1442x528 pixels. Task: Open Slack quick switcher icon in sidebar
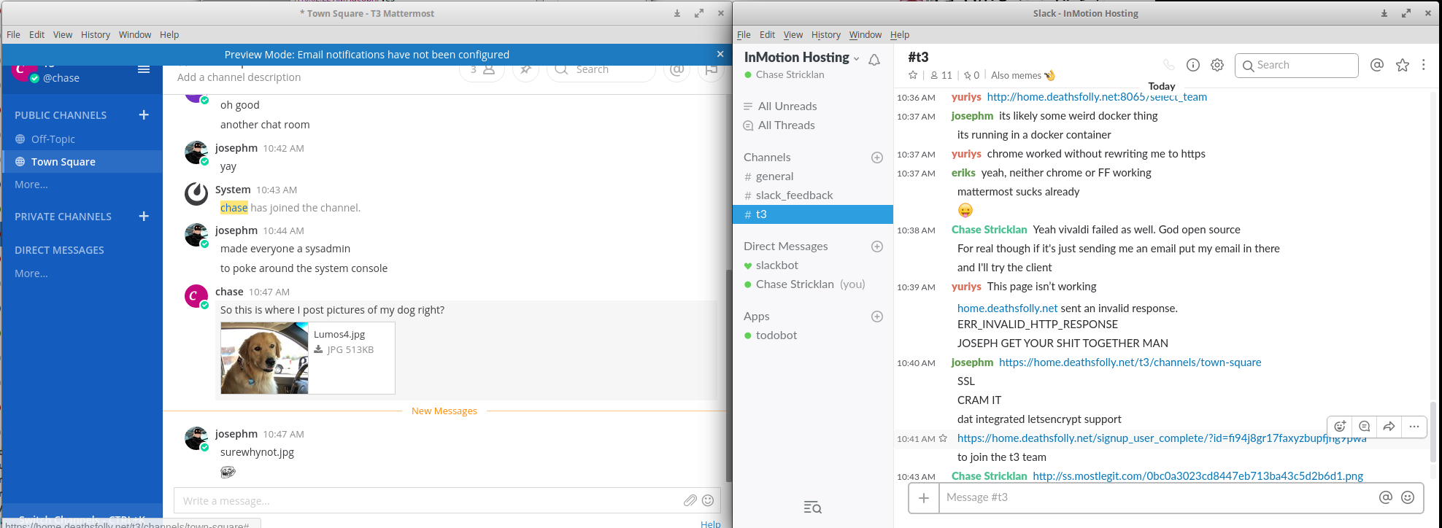pyautogui.click(x=812, y=507)
